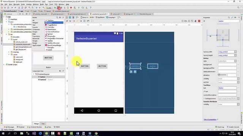Click the green Run app icon
243x136 pixels.
click(x=55, y=8)
